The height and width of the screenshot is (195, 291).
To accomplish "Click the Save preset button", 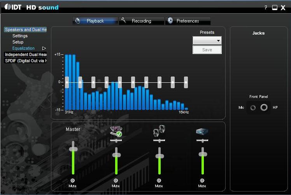I will [207, 50].
